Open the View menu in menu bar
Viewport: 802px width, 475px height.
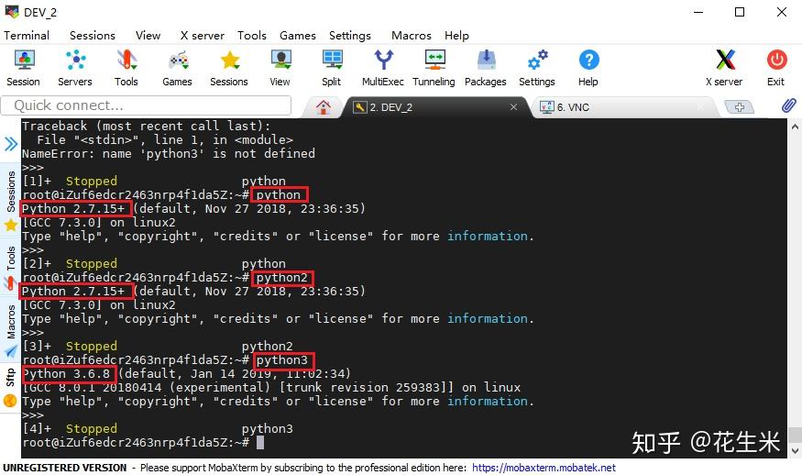click(x=148, y=36)
